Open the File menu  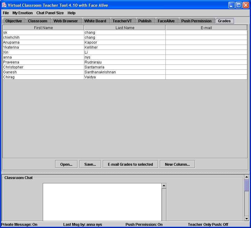(6, 13)
